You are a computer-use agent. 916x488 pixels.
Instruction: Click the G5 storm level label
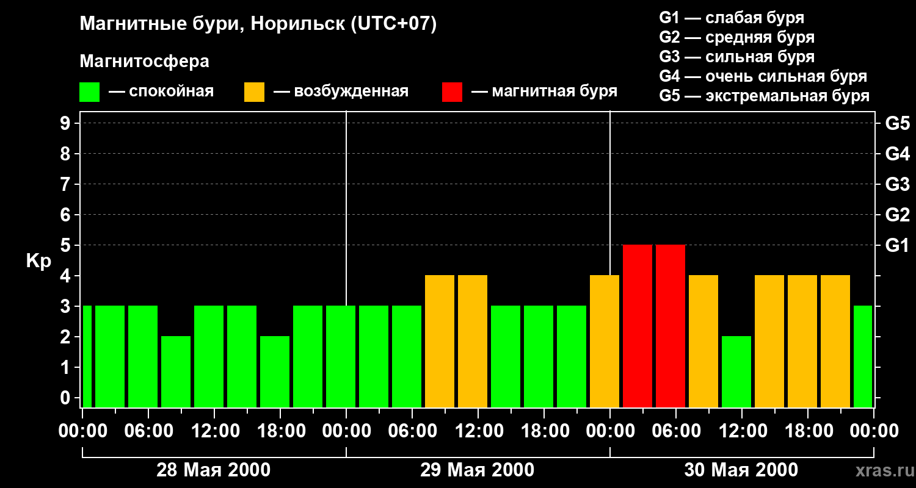tap(897, 123)
